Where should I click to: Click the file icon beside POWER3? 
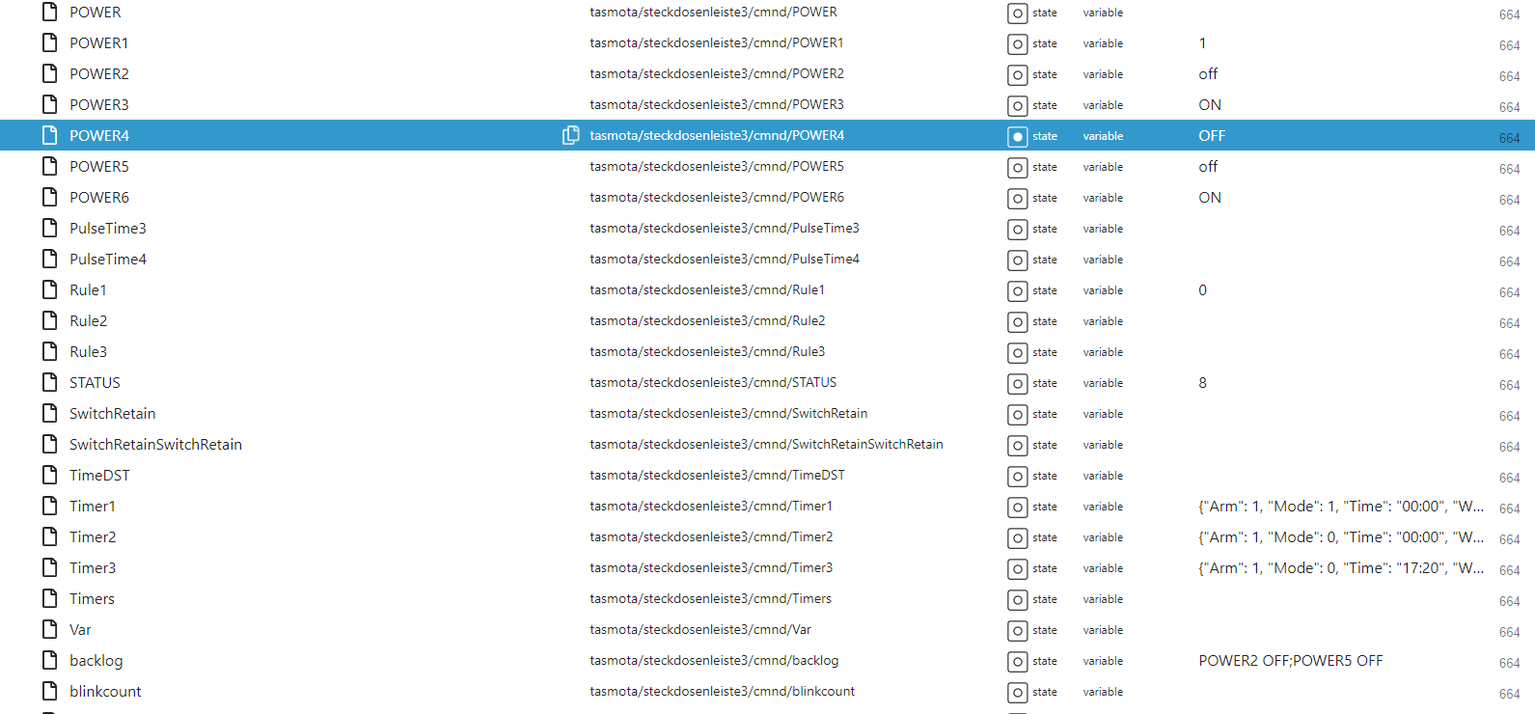[x=50, y=104]
